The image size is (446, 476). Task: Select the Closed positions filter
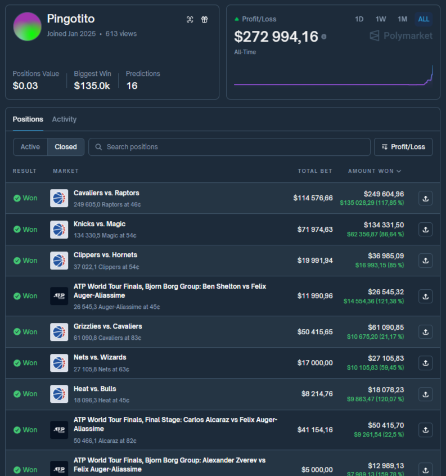66,147
